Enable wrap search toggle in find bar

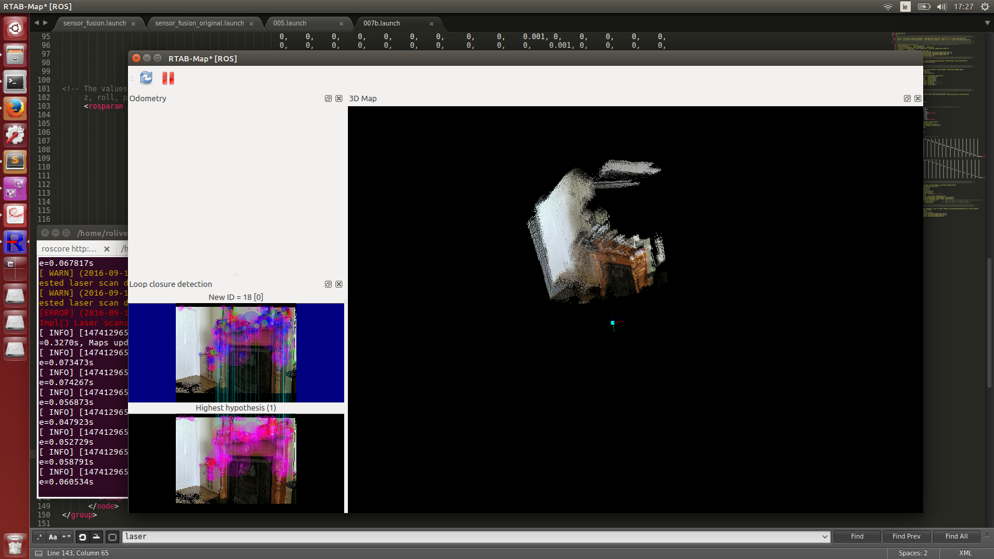82,537
